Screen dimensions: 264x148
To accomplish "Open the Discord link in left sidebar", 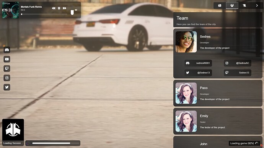I will click(x=7, y=50).
